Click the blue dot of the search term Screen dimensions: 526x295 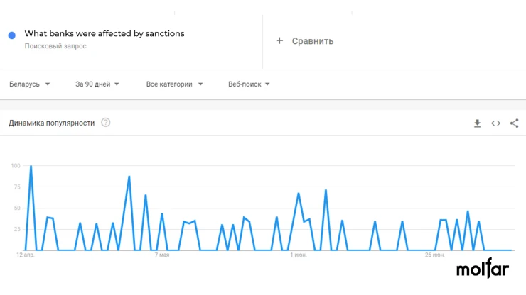click(12, 35)
